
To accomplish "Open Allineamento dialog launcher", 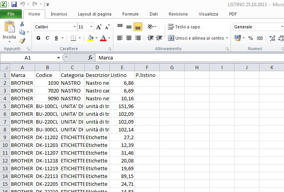I will pyautogui.click(x=227, y=49).
